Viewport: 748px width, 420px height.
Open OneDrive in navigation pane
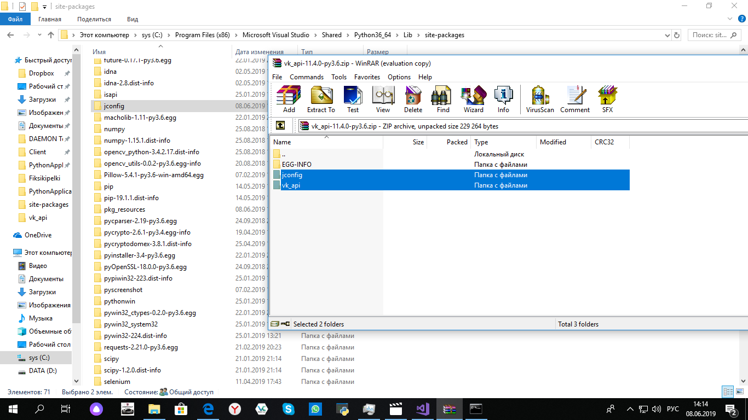pos(38,235)
